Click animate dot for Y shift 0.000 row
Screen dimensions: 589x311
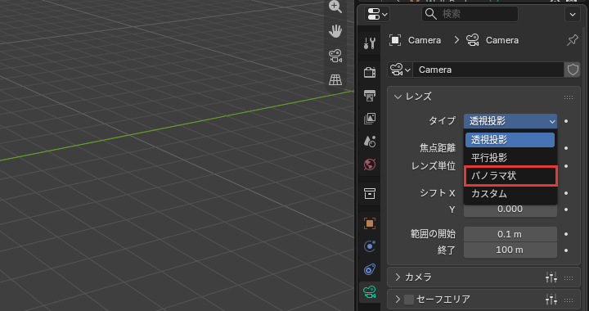point(566,210)
